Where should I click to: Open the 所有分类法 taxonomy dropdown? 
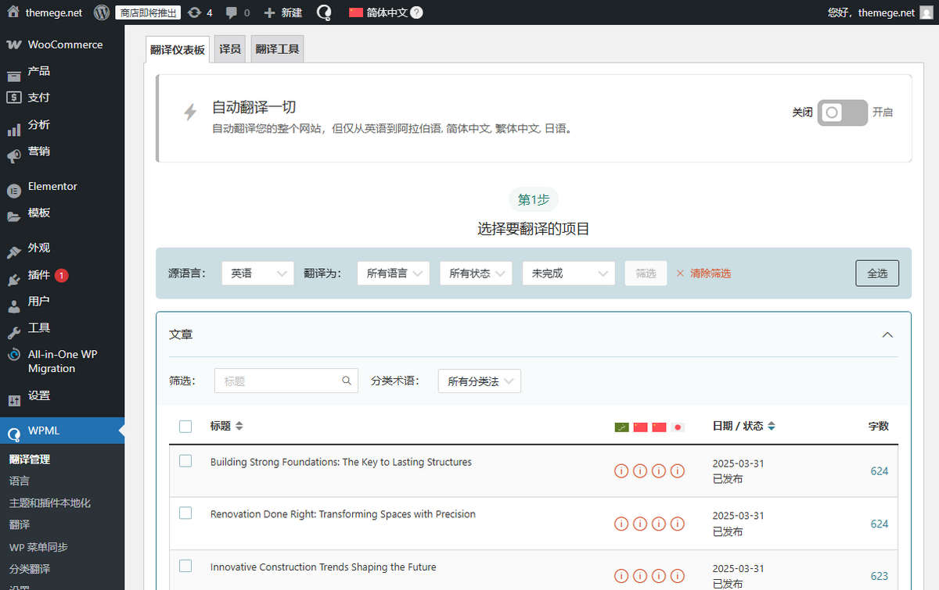pyautogui.click(x=479, y=381)
